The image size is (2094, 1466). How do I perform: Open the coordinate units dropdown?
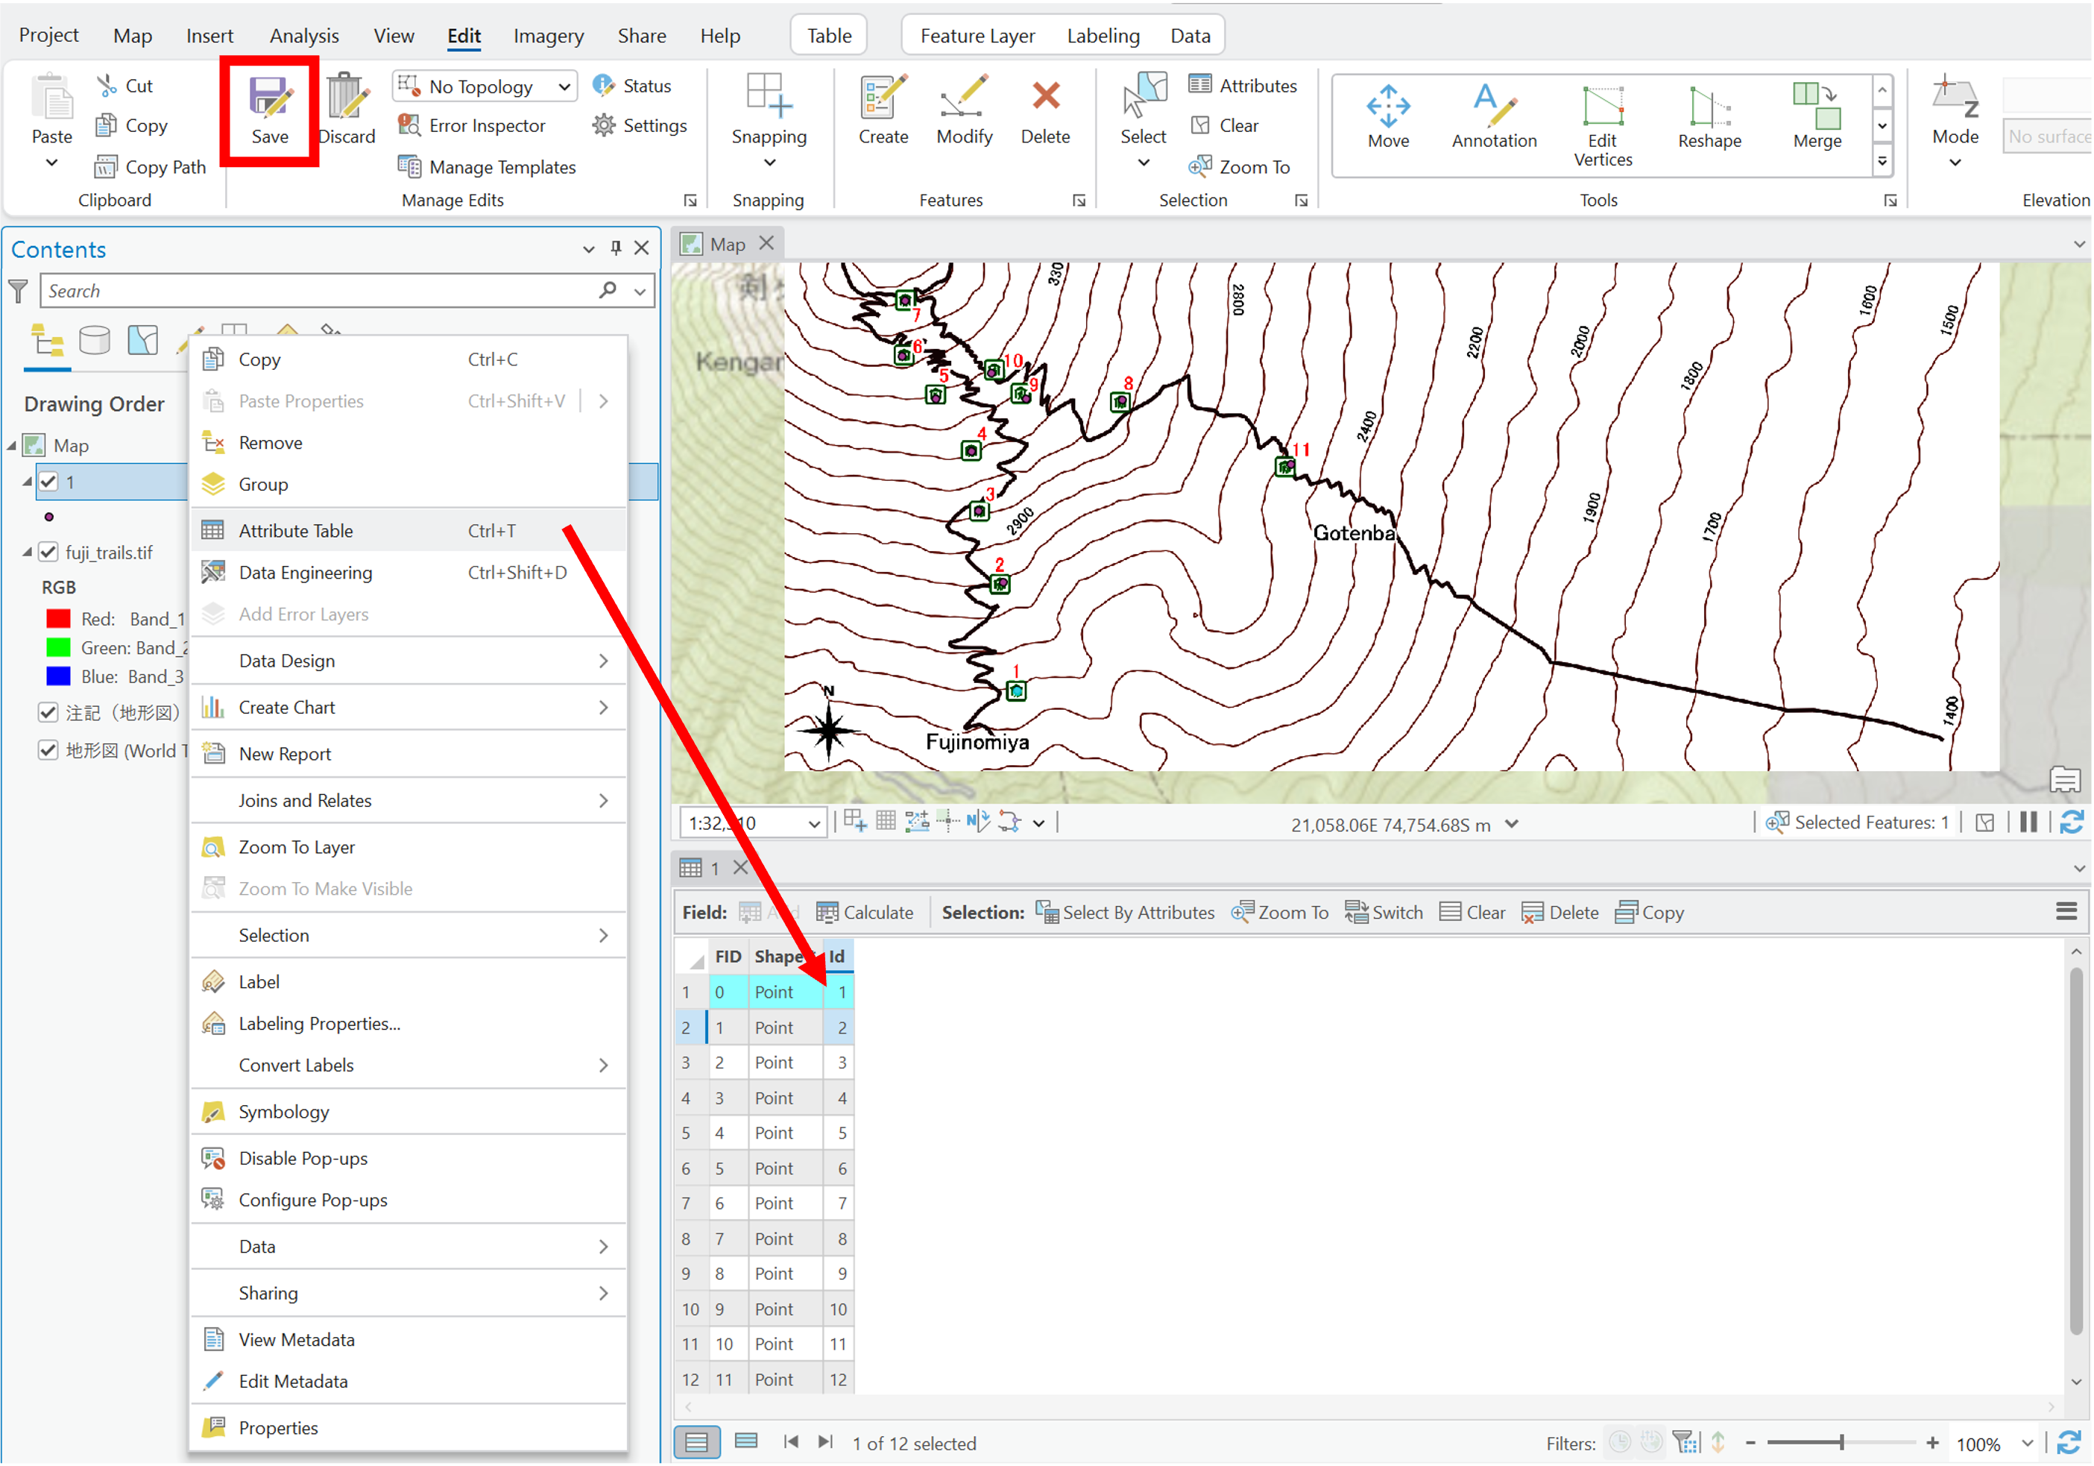(1512, 824)
